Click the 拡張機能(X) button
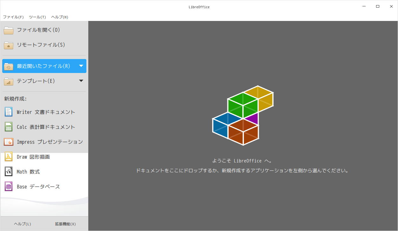This screenshot has height=231, width=398. pyautogui.click(x=65, y=224)
